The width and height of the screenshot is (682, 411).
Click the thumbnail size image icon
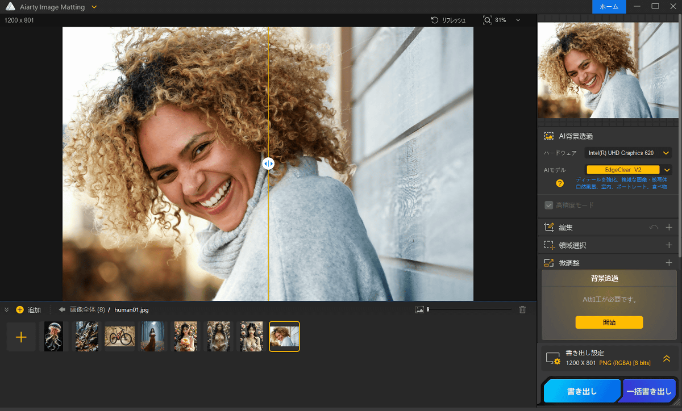tap(419, 309)
